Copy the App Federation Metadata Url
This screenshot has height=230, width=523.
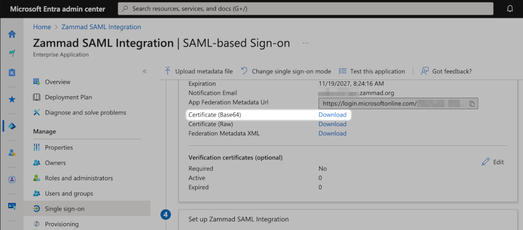(x=472, y=103)
